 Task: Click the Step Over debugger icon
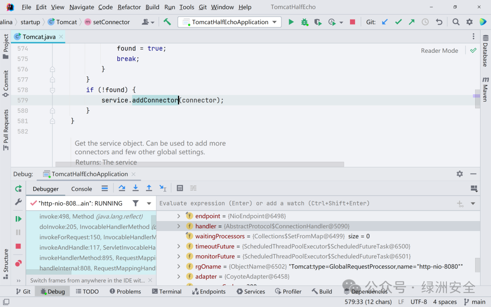pyautogui.click(x=122, y=188)
